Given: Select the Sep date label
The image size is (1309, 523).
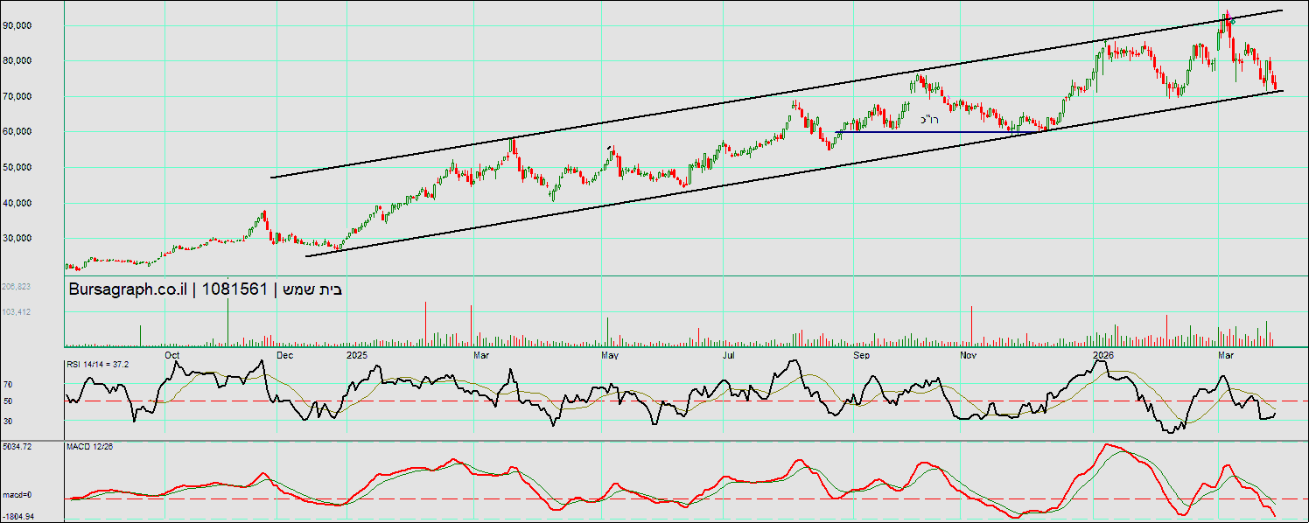Looking at the screenshot, I should coord(861,355).
